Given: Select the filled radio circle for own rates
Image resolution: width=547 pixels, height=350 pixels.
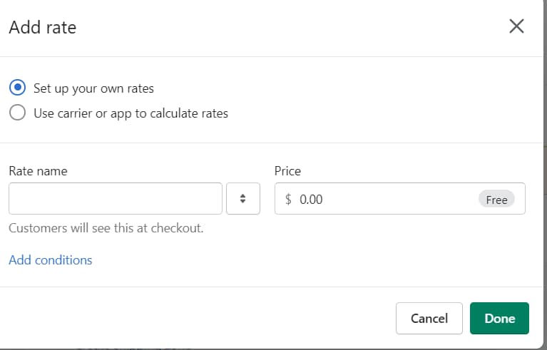Looking at the screenshot, I should pyautogui.click(x=18, y=88).
